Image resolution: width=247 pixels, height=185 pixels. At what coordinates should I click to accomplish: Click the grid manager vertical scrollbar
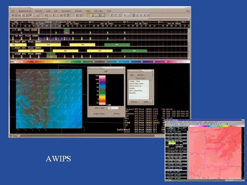[x=189, y=43]
